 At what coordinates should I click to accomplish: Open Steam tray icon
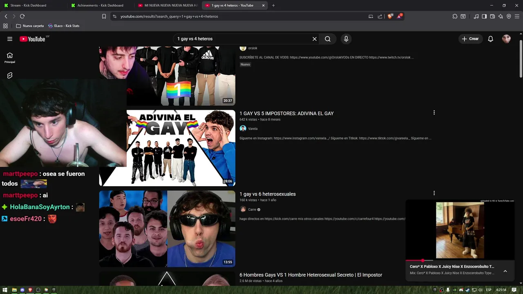[x=468, y=290]
